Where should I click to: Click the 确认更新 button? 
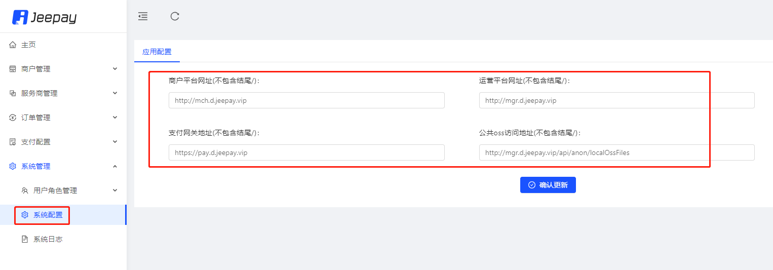[x=548, y=185]
